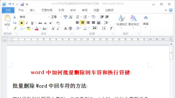
Task: Click the Multilevel list icon
Action: 93,17
